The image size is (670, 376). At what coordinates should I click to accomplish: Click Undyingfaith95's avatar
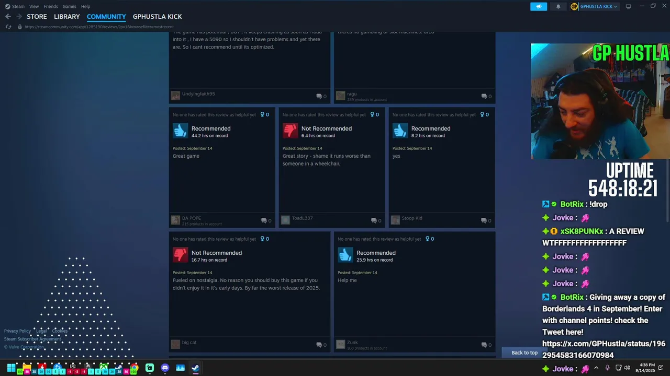coord(175,96)
